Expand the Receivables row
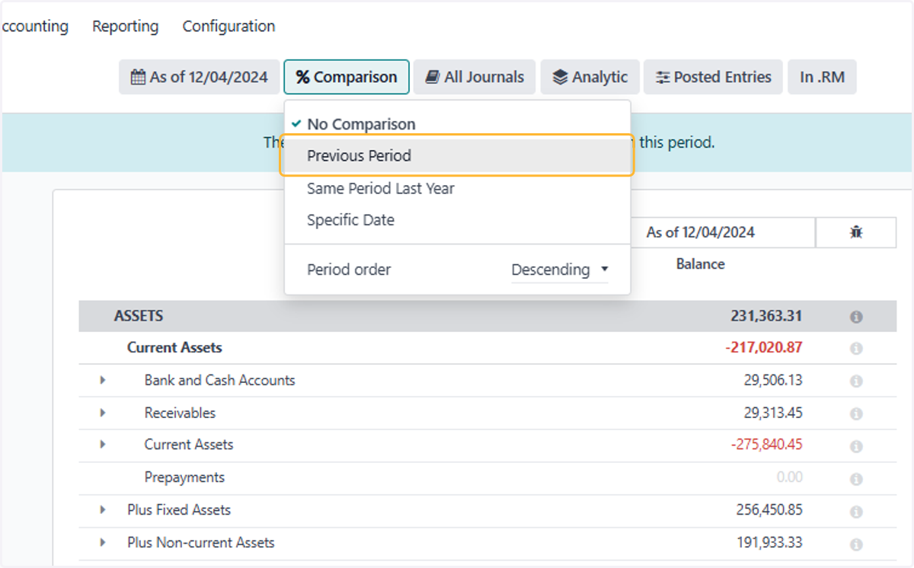Screen dimensions: 914x568 click(x=103, y=413)
